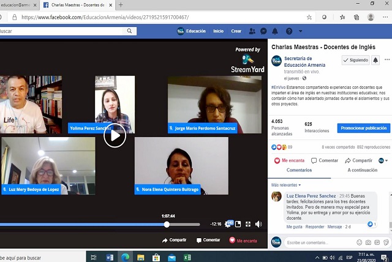The image size is (392, 262).
Task: Focus the Escribe un comentario field
Action: pyautogui.click(x=320, y=242)
